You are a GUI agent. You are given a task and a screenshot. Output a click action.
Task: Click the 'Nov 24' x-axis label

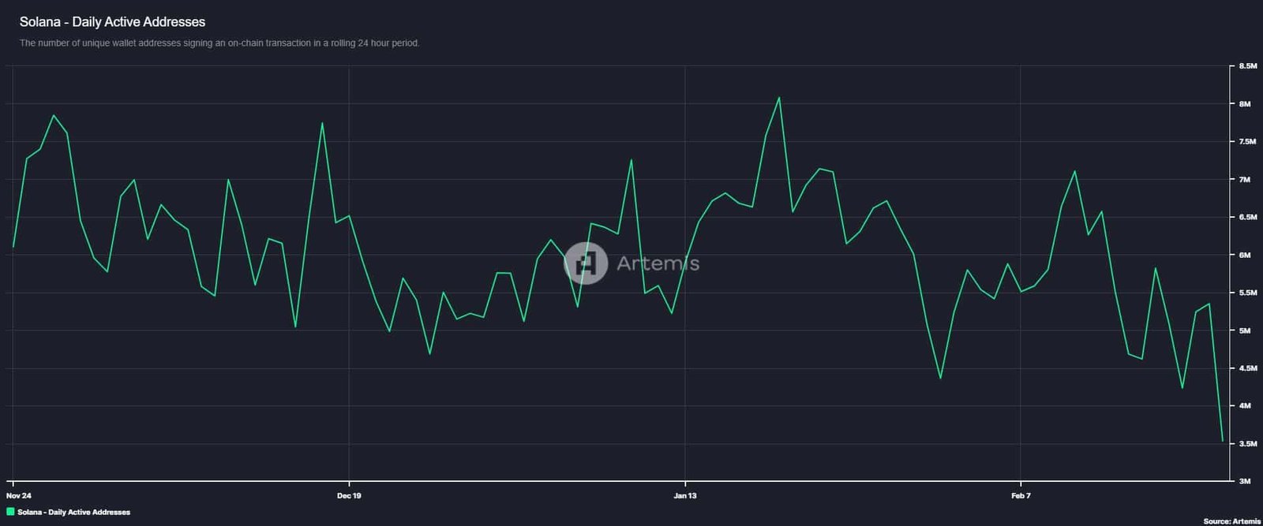(x=18, y=496)
